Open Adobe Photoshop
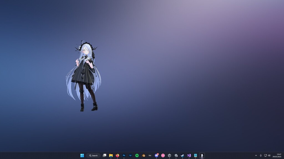This screenshot has width=284, height=159. pyautogui.click(x=124, y=155)
